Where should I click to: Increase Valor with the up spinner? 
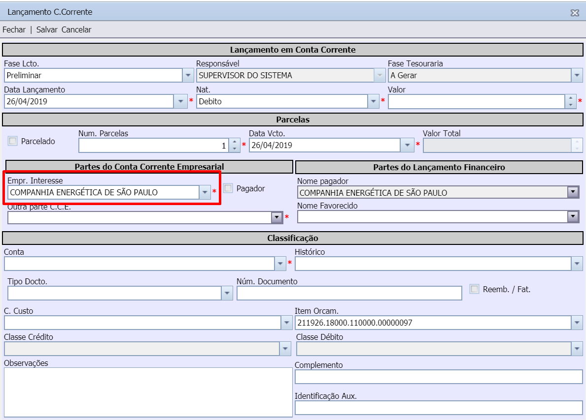(570, 98)
